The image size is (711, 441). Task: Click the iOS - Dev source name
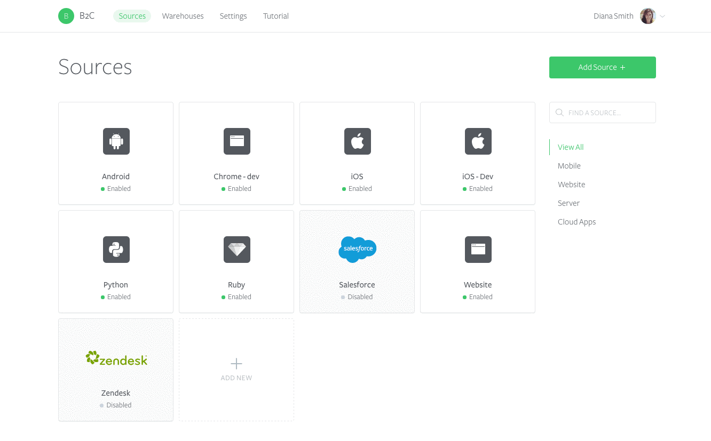click(478, 177)
